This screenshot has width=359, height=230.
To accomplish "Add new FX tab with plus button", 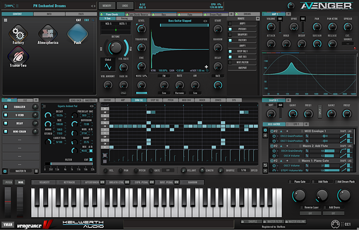I will pos(36,100).
